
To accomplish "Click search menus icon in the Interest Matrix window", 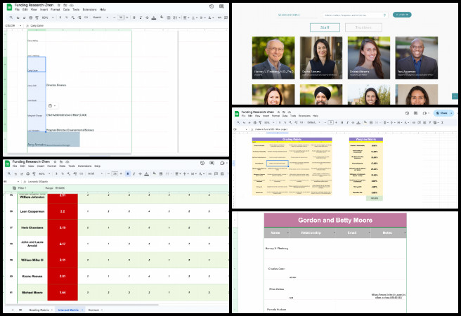I will (x=9, y=174).
